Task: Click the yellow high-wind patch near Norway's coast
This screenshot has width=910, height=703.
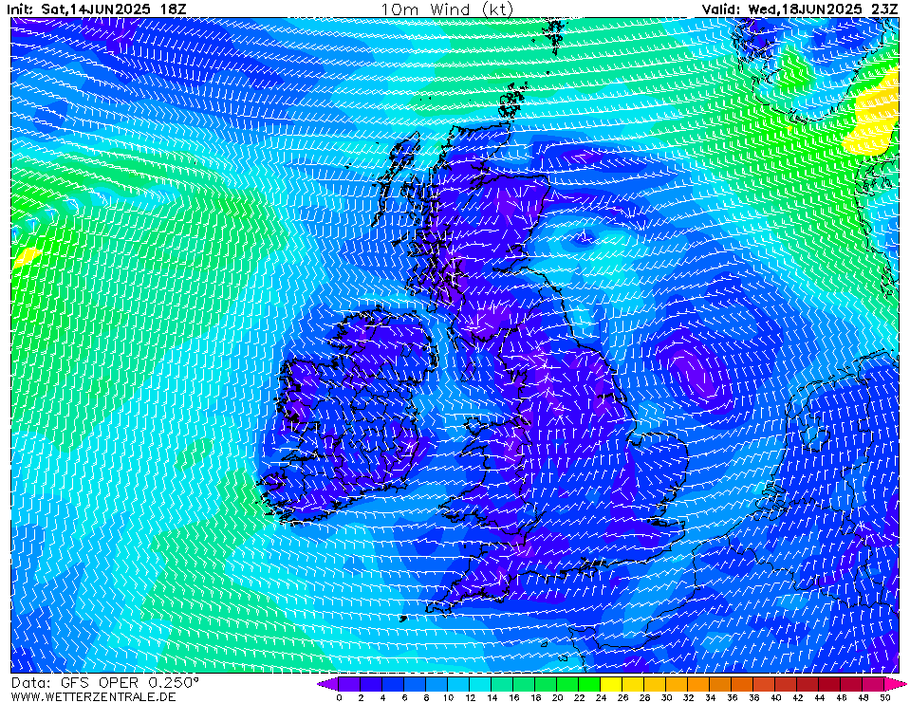Action: (875, 116)
